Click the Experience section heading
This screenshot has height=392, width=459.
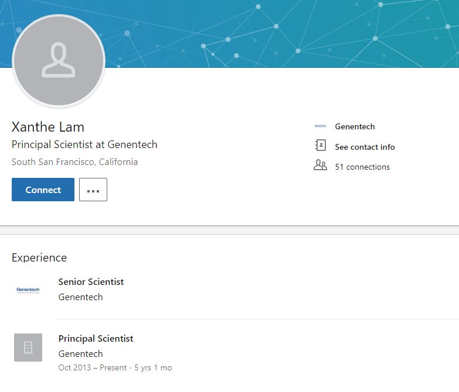(39, 257)
